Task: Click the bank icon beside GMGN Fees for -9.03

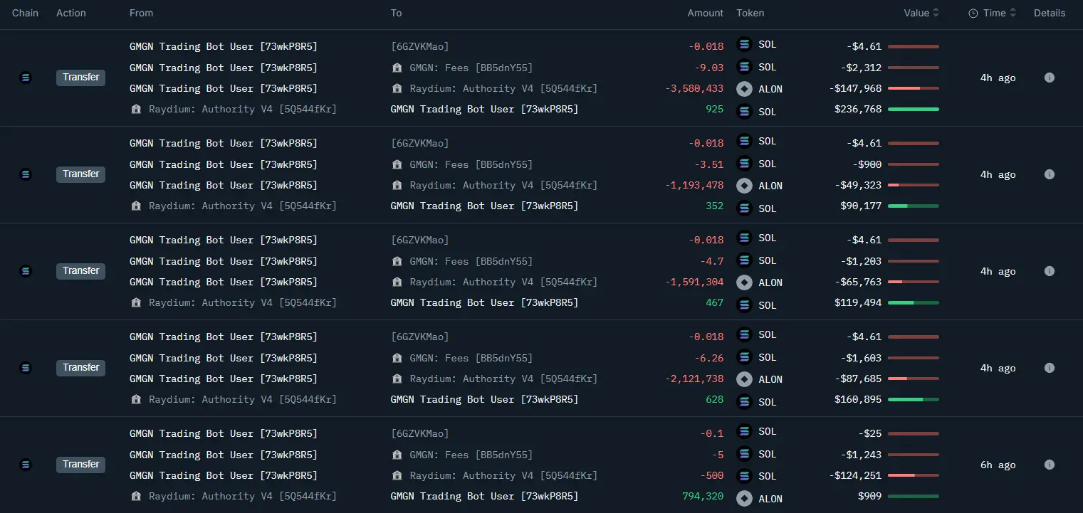Action: (x=397, y=68)
